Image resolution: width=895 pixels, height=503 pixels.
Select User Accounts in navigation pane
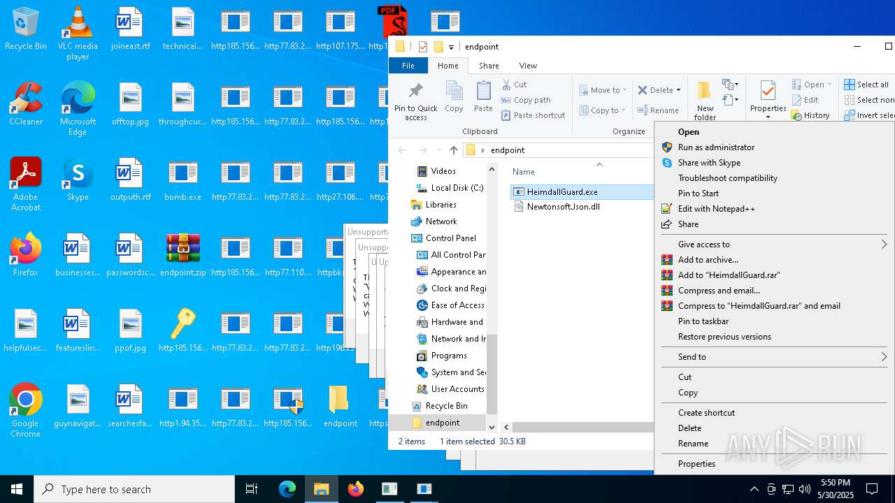tap(450, 389)
